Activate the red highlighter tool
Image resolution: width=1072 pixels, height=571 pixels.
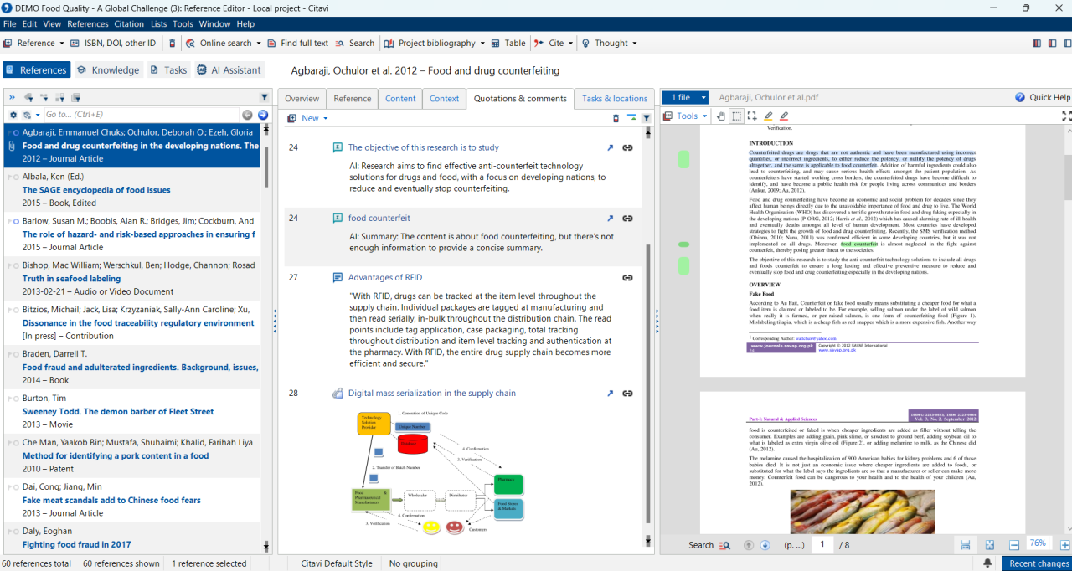pos(784,116)
